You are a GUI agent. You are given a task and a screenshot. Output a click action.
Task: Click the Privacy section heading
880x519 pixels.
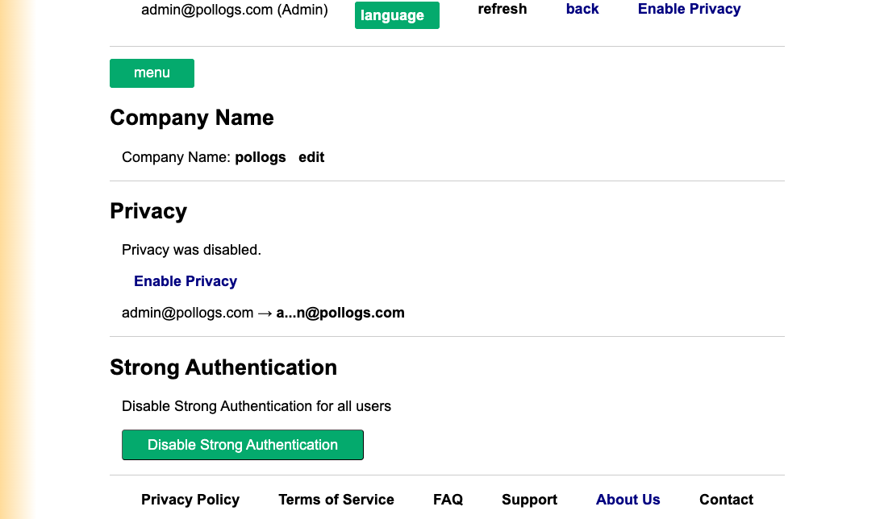[148, 211]
